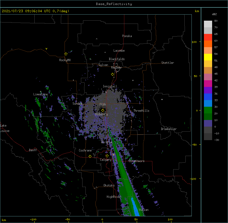228x223 pixels.
Task: Select the purple 36–39 dBZ legend swatch
Action: pyautogui.click(x=208, y=90)
